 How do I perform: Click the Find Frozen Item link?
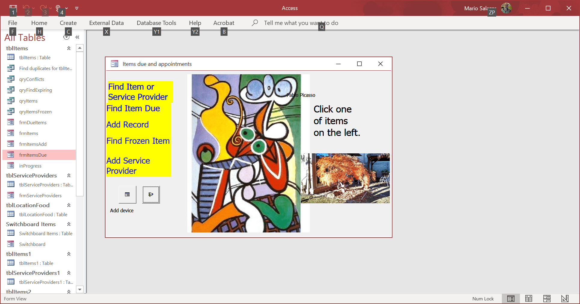[138, 141]
